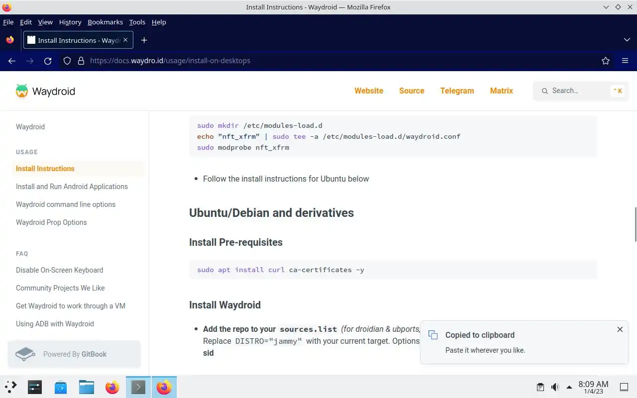Open the Help menu
The width and height of the screenshot is (637, 398).
[159, 22]
